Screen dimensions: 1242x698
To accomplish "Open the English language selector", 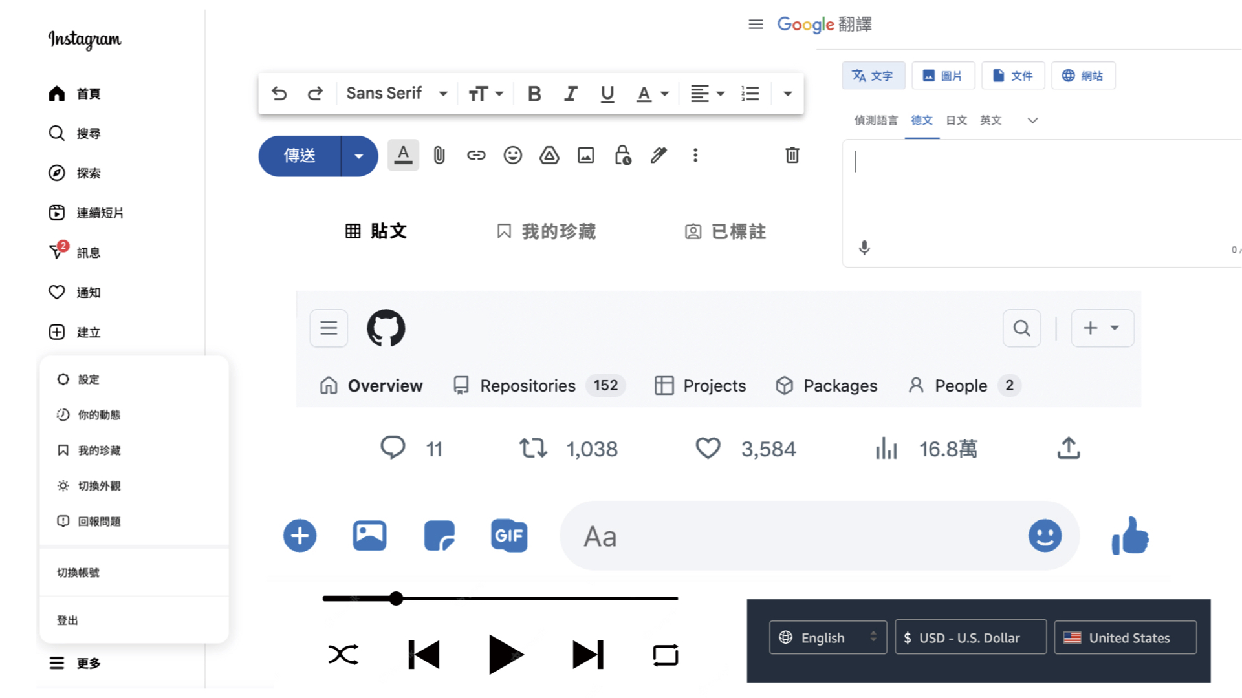I will point(827,637).
